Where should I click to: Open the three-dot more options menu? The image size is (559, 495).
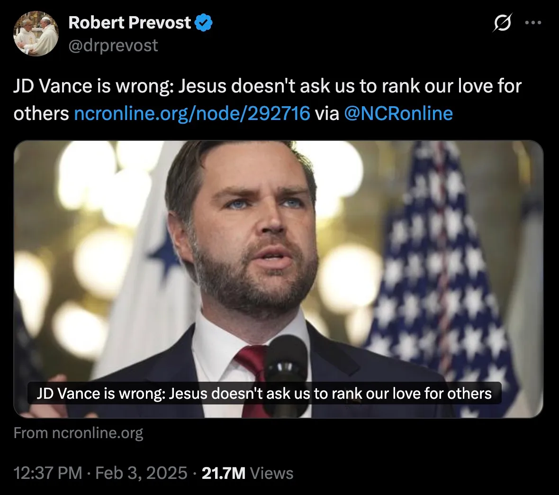pyautogui.click(x=533, y=22)
